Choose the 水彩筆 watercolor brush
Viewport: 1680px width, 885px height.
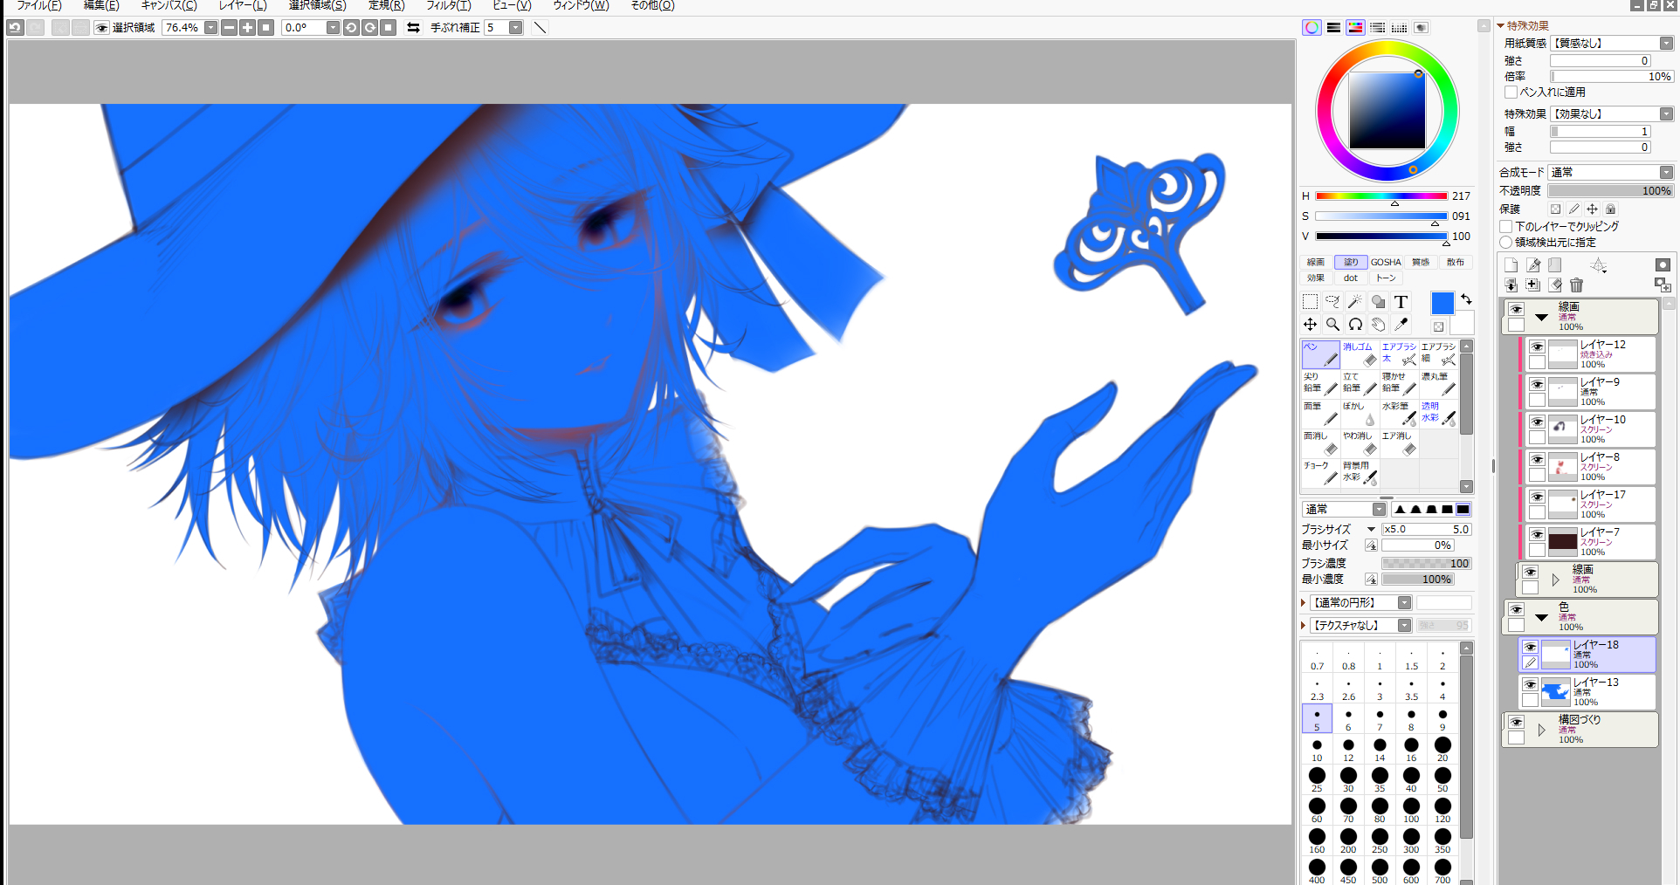pos(1399,414)
